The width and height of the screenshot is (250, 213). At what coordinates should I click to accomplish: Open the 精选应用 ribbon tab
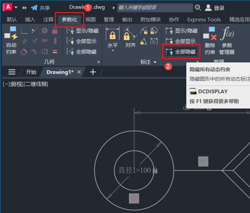[x=239, y=19]
